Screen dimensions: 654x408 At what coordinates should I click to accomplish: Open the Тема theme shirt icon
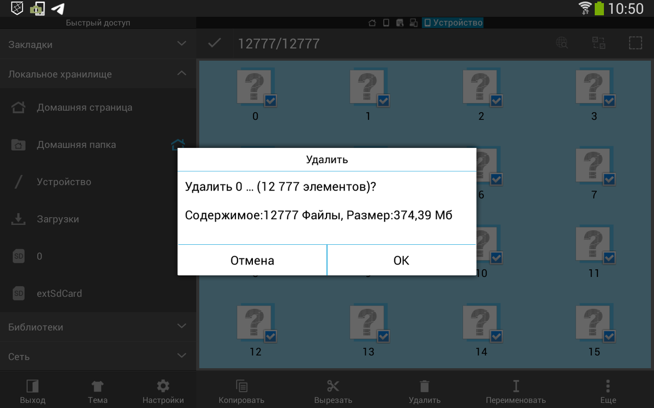(98, 386)
